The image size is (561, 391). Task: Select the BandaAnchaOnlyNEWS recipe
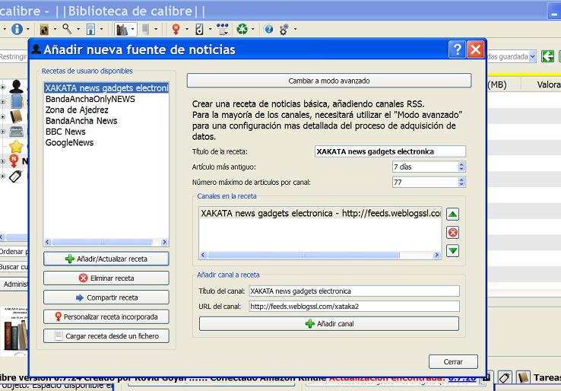coord(90,99)
